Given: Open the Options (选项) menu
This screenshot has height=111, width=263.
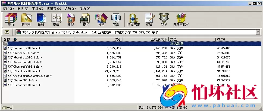Looking at the screenshot, I should coord(70,9).
